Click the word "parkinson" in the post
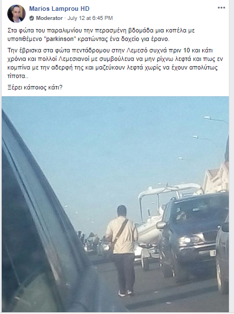The width and height of the screenshot is (234, 314). click(x=60, y=39)
